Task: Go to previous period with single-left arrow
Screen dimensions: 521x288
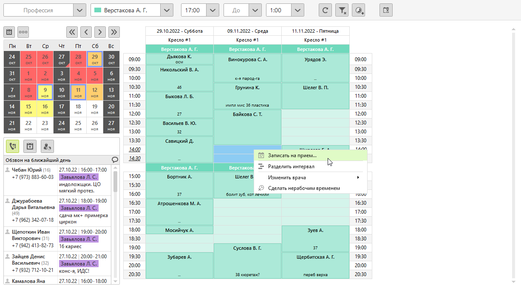Action: tap(86, 32)
